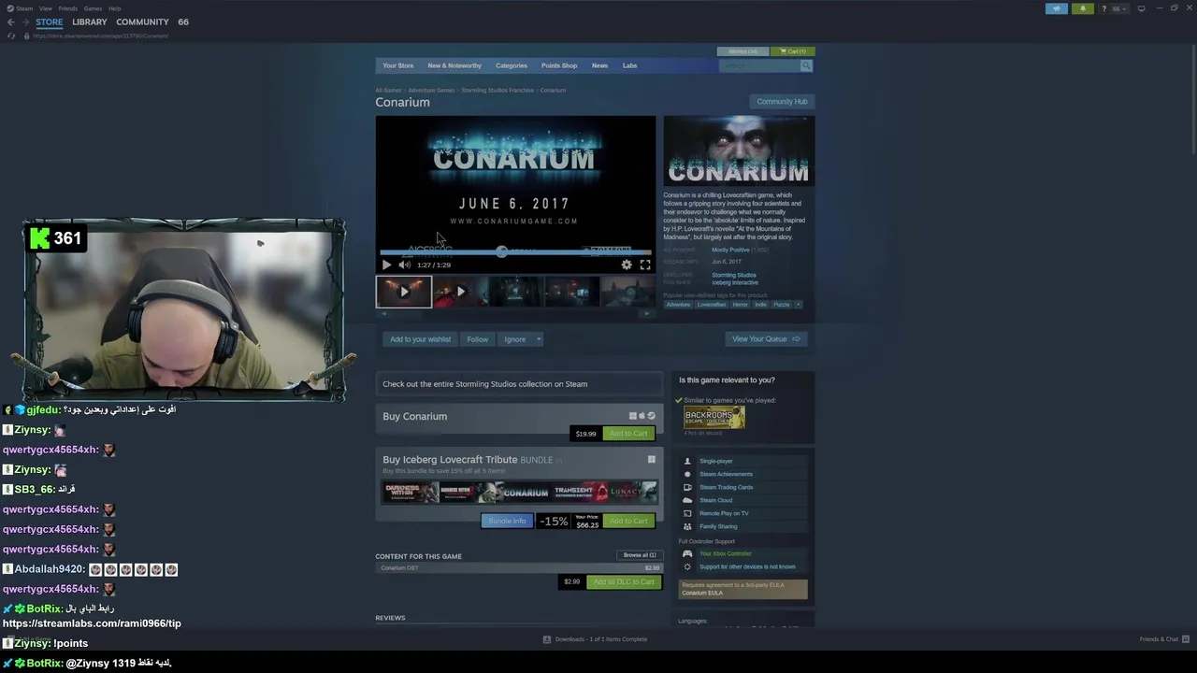Browse all (1) DLC content

641,555
